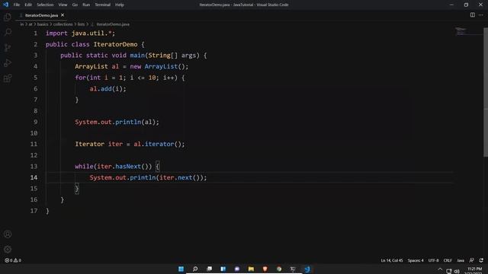Click 'ArrayList' type on line 4
The width and height of the screenshot is (488, 274).
click(x=91, y=66)
